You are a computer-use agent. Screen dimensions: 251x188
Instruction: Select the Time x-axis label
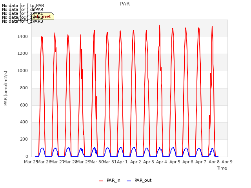(x=222, y=168)
